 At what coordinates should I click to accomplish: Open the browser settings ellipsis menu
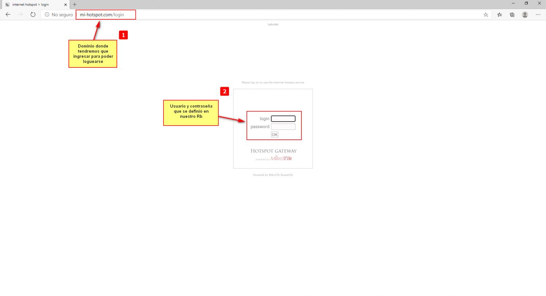538,15
